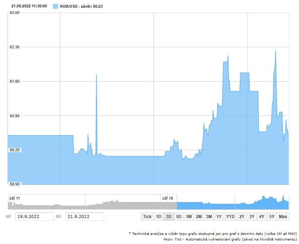Image resolution: width=299 pixels, height=244 pixels.
Task: Click the RUB/USD legend color swatch
Action: (55, 6)
